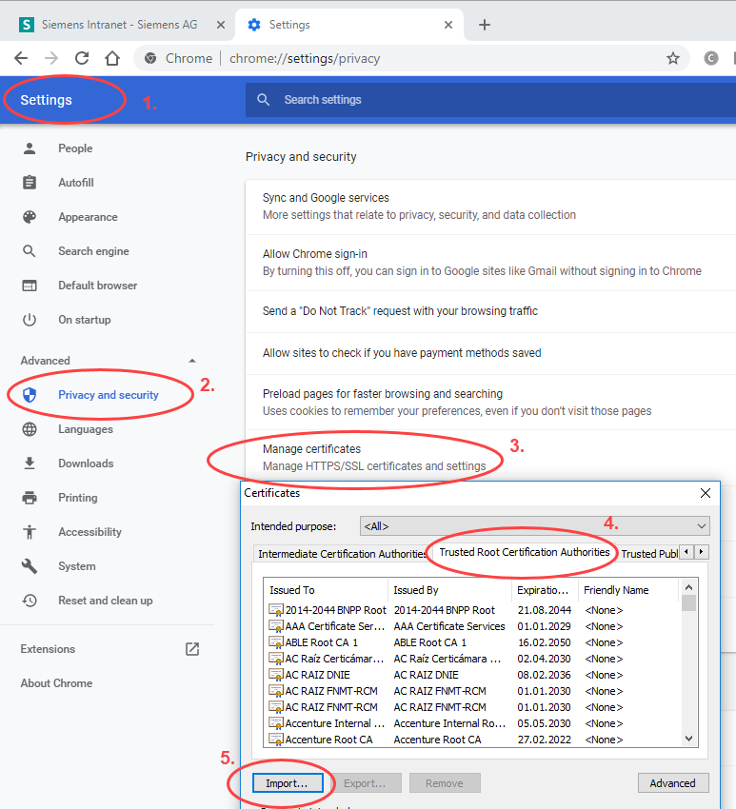Open Autofill clipboard icon in sidebar

pos(30,183)
